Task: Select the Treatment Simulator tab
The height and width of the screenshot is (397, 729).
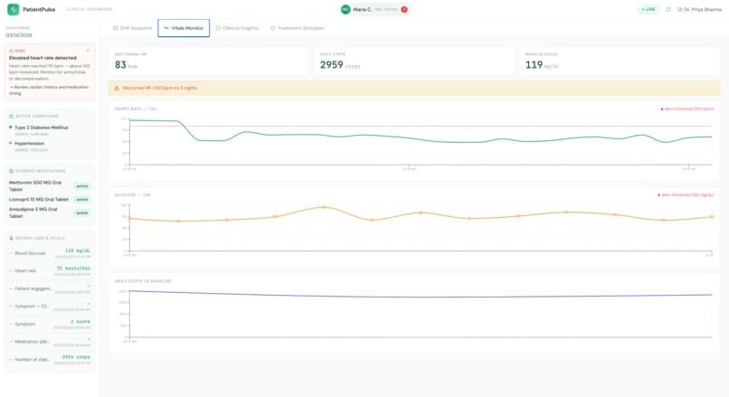Action: pos(298,28)
